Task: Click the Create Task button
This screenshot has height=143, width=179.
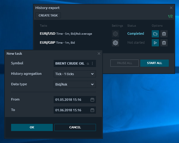Action: pyautogui.click(x=48, y=15)
